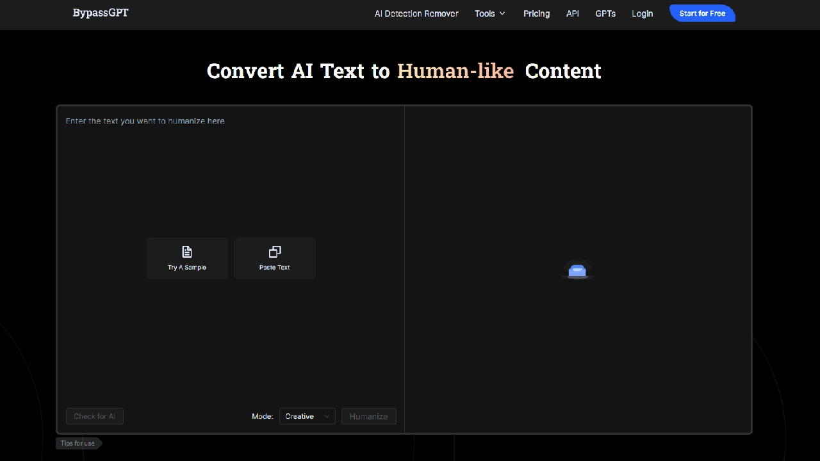The height and width of the screenshot is (461, 820).
Task: Click the Human-like highlighted heading text
Action: (x=455, y=71)
